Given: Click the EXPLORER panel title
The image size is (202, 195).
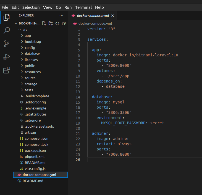Looking at the screenshot, I should pos(26,15).
